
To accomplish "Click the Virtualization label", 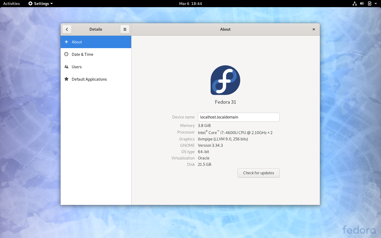I will [x=183, y=158].
